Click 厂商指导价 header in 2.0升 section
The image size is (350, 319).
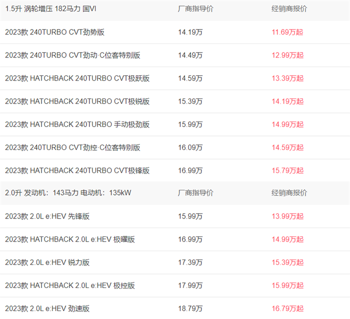coord(195,192)
